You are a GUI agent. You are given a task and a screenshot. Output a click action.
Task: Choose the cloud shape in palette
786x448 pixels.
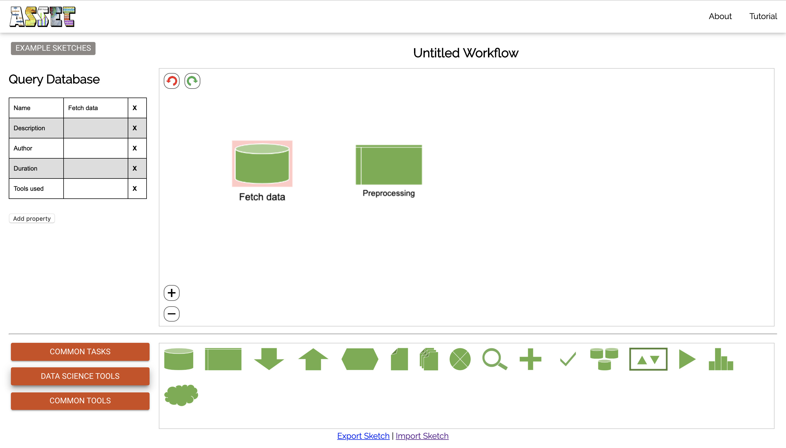point(181,395)
